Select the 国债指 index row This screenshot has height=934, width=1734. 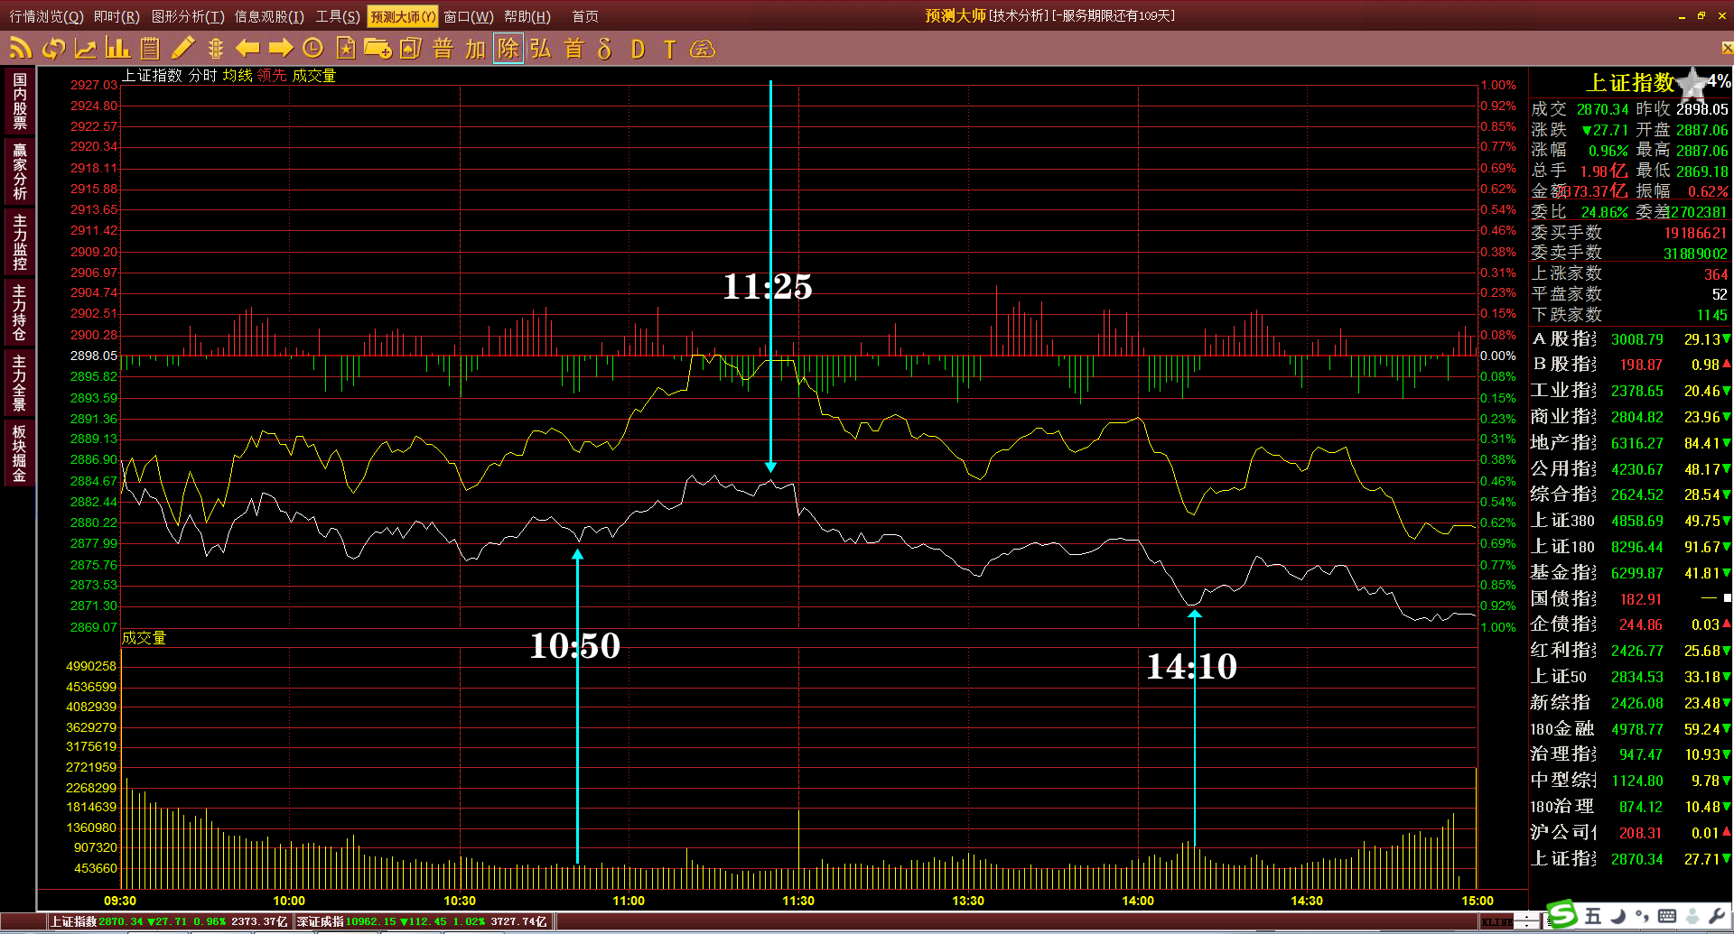[x=1630, y=599]
